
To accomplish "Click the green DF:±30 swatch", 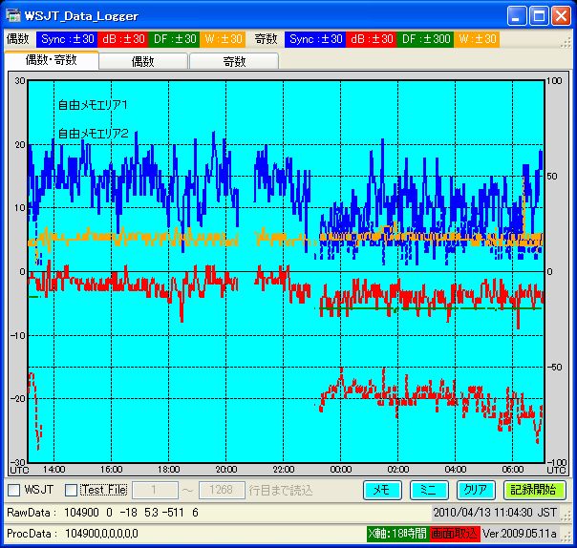I will pos(174,39).
